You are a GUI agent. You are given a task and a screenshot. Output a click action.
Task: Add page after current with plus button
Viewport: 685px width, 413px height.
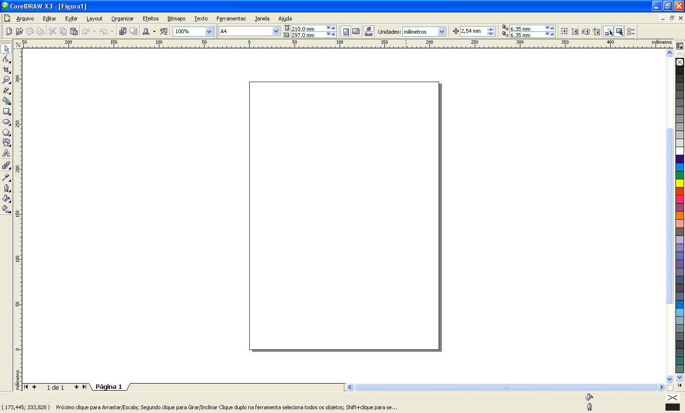click(76, 387)
